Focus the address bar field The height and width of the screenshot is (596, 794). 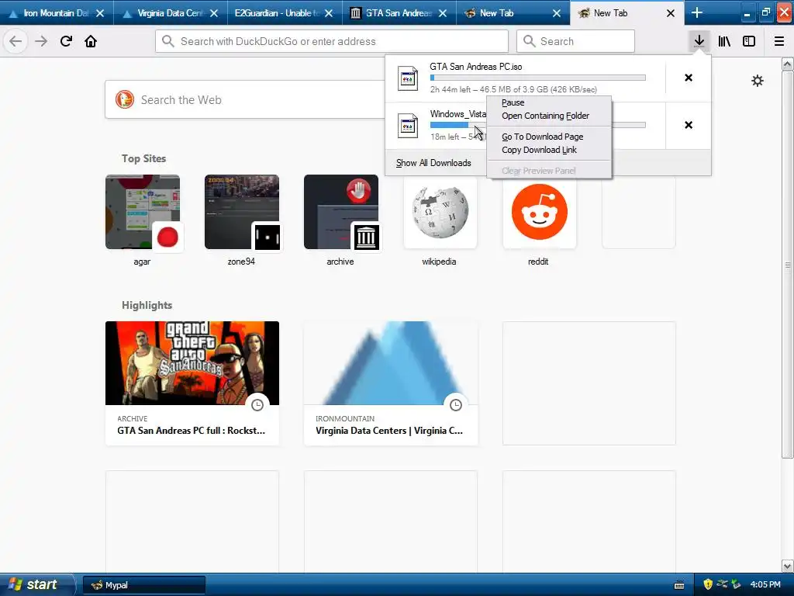point(332,41)
